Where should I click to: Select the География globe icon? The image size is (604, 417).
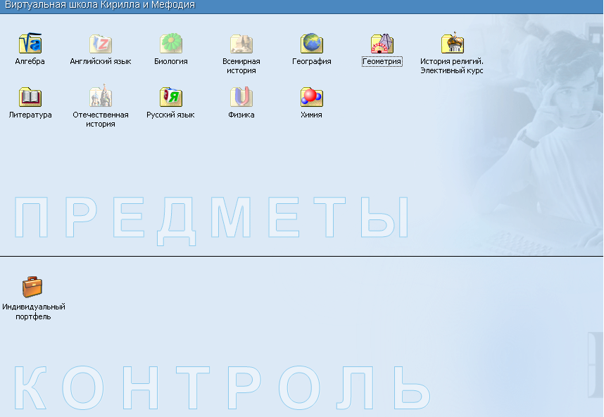pos(312,44)
